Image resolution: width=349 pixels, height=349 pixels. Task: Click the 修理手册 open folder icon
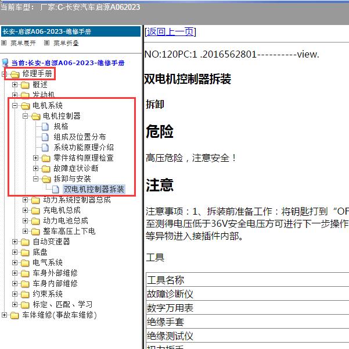(15, 74)
